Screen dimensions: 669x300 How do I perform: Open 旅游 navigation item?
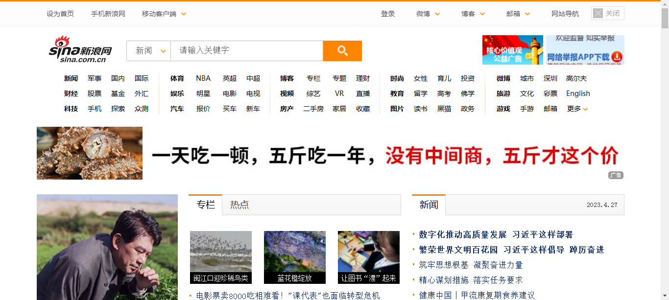[x=503, y=93]
